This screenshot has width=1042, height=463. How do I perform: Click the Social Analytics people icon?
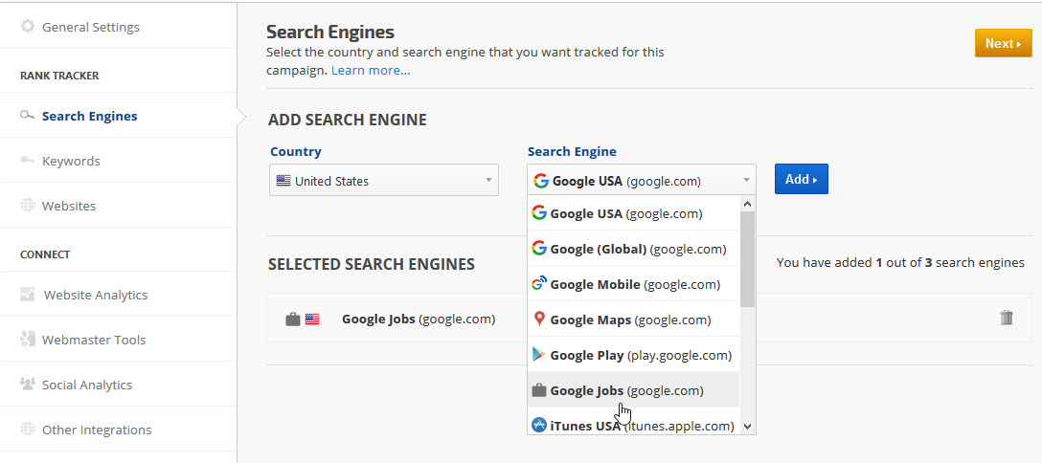[x=28, y=385]
